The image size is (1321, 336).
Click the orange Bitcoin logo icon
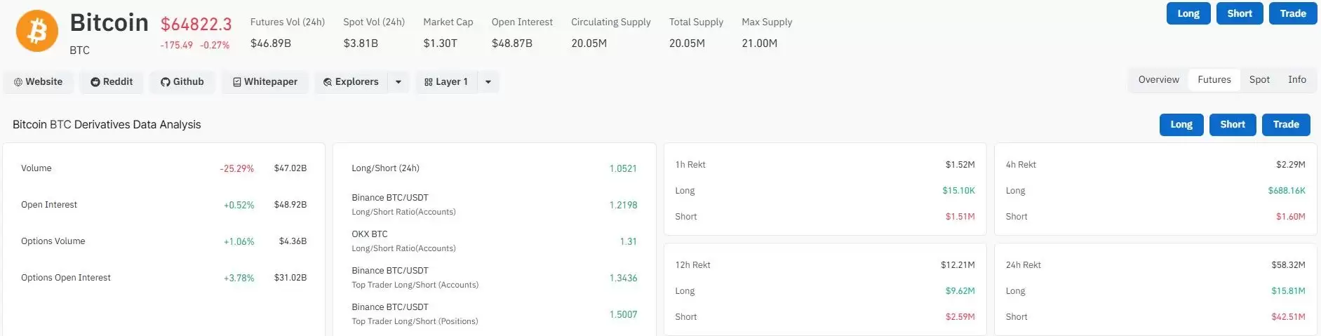tap(36, 31)
